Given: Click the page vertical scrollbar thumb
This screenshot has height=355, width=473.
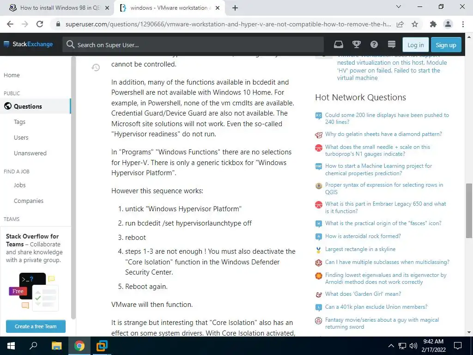Looking at the screenshot, I should [x=469, y=210].
